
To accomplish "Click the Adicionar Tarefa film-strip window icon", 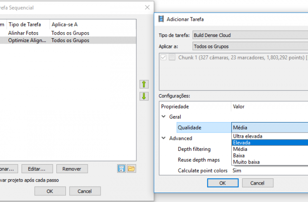I will (x=161, y=19).
